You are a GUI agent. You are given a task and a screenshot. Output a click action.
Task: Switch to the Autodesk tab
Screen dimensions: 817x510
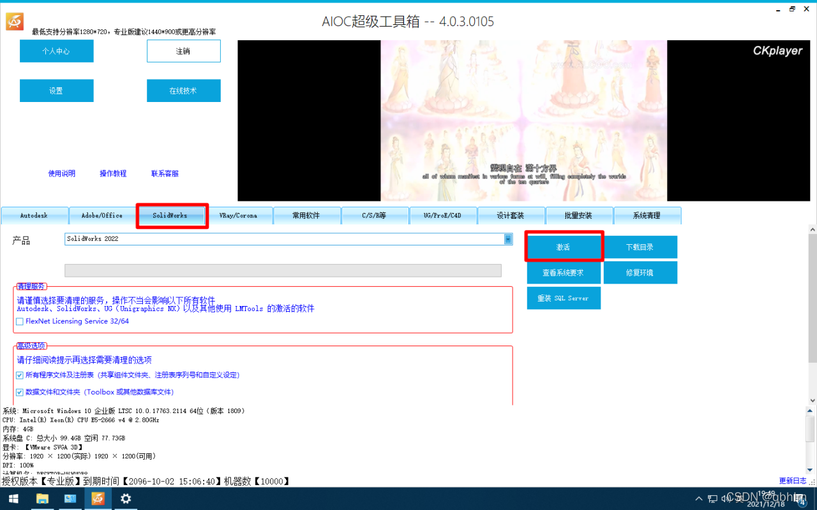coord(34,216)
